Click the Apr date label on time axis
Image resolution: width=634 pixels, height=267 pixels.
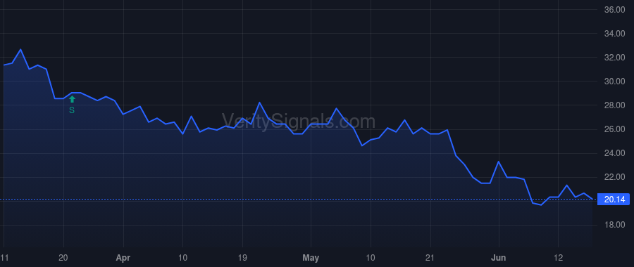coord(123,258)
